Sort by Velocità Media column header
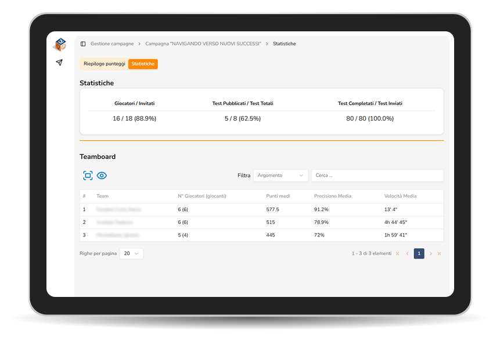This screenshot has width=500, height=341. pos(400,196)
